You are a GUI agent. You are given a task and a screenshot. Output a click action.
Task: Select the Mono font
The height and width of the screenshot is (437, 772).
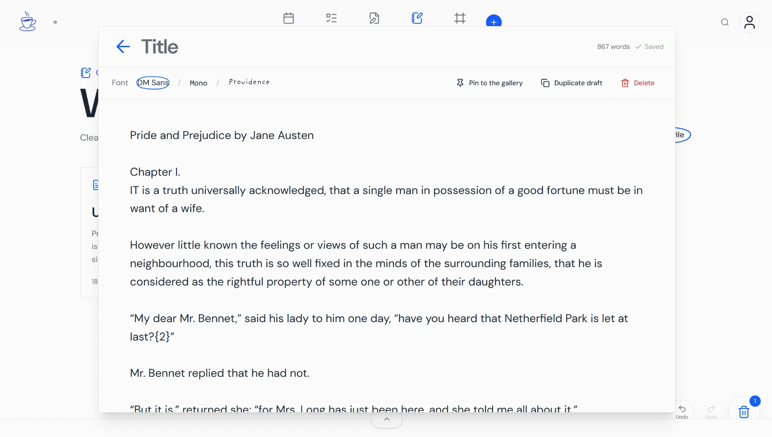pyautogui.click(x=199, y=83)
